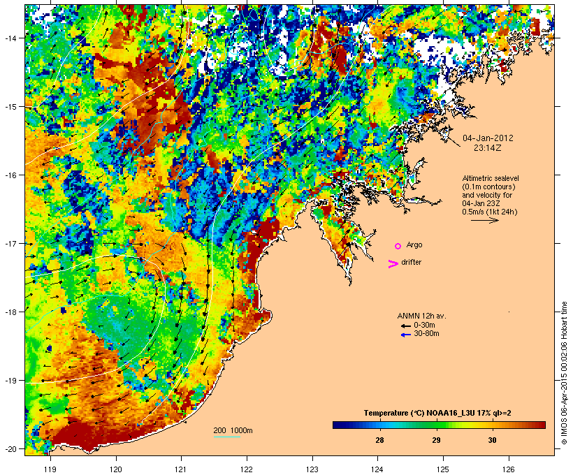The height and width of the screenshot is (475, 573).
Task: Click the latitude label -14
Action: (x=10, y=38)
